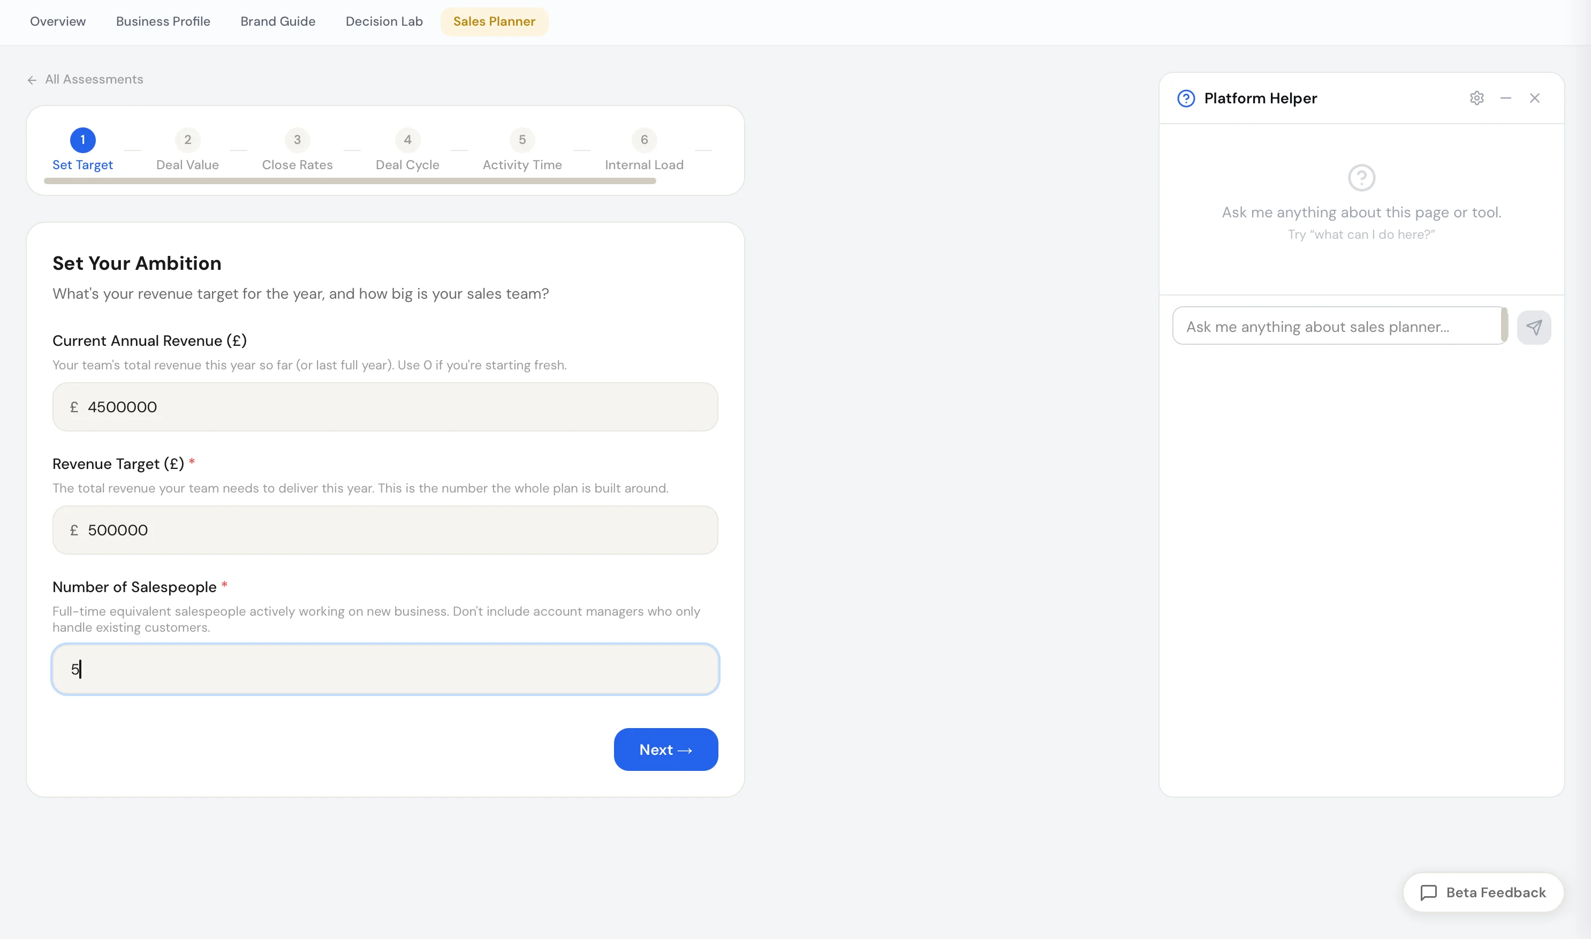
Task: Close the Platform Helper panel
Action: tap(1535, 98)
